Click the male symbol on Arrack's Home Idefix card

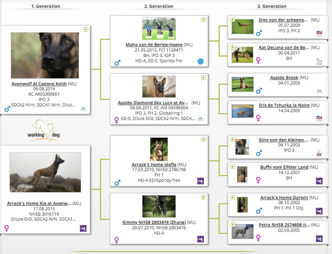(x=117, y=182)
